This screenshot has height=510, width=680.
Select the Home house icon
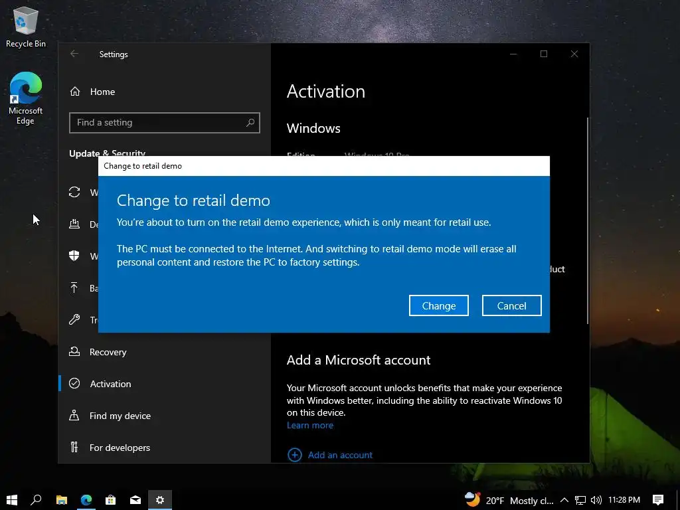click(x=75, y=92)
